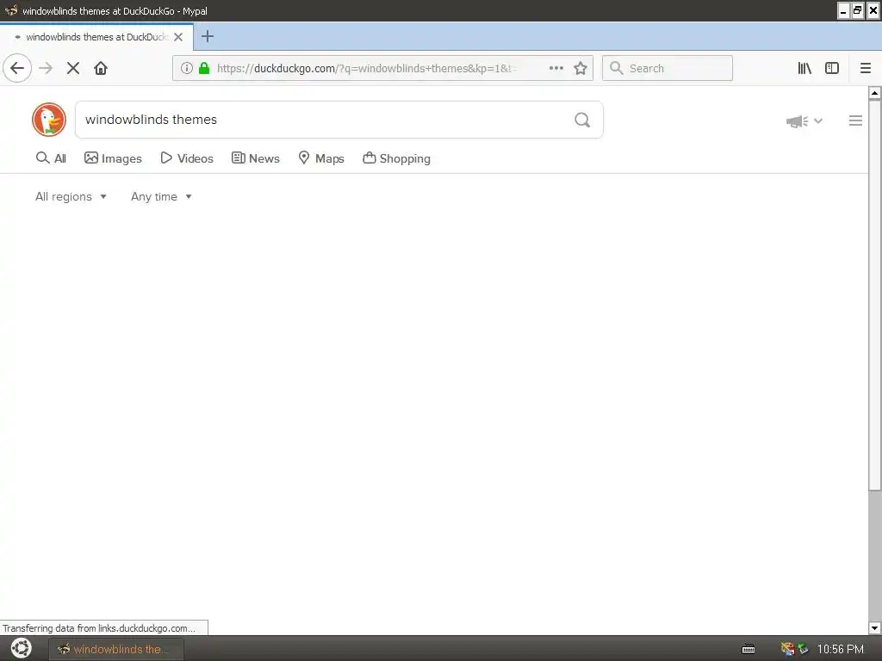
Task: Switch to Images results
Action: pos(113,158)
